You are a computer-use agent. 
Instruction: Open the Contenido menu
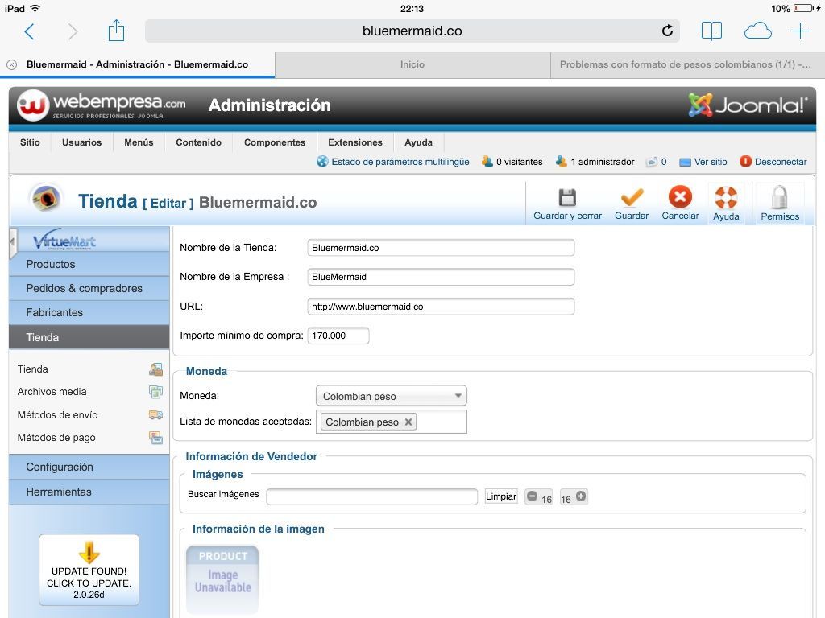(x=198, y=142)
